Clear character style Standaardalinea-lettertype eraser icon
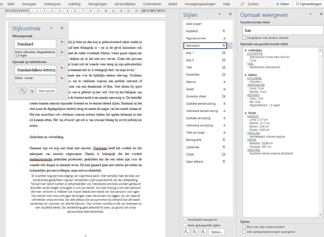 tap(61, 68)
